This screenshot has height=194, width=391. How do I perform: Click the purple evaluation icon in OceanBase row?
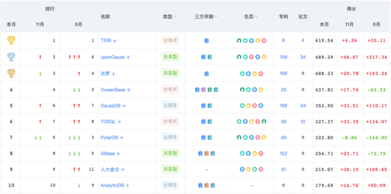click(204, 90)
